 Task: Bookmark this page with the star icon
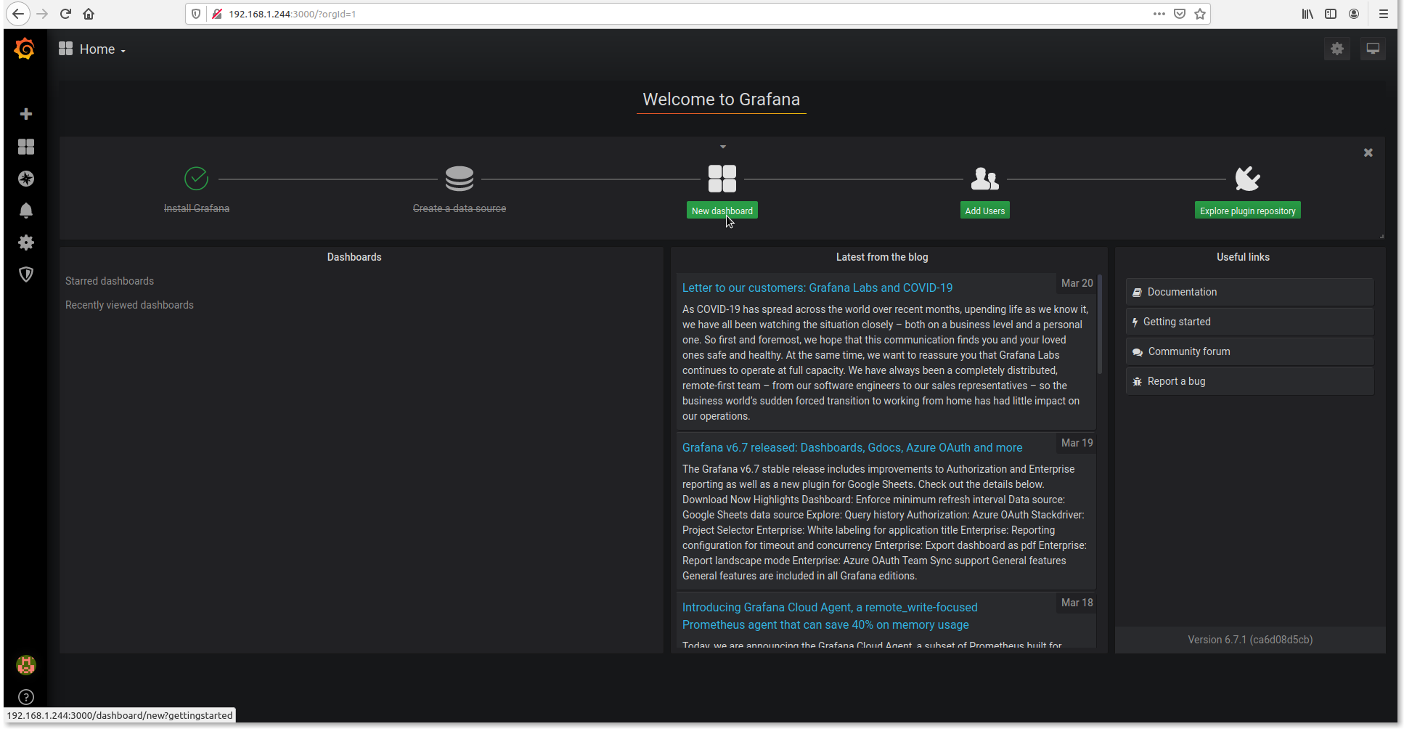tap(1200, 14)
